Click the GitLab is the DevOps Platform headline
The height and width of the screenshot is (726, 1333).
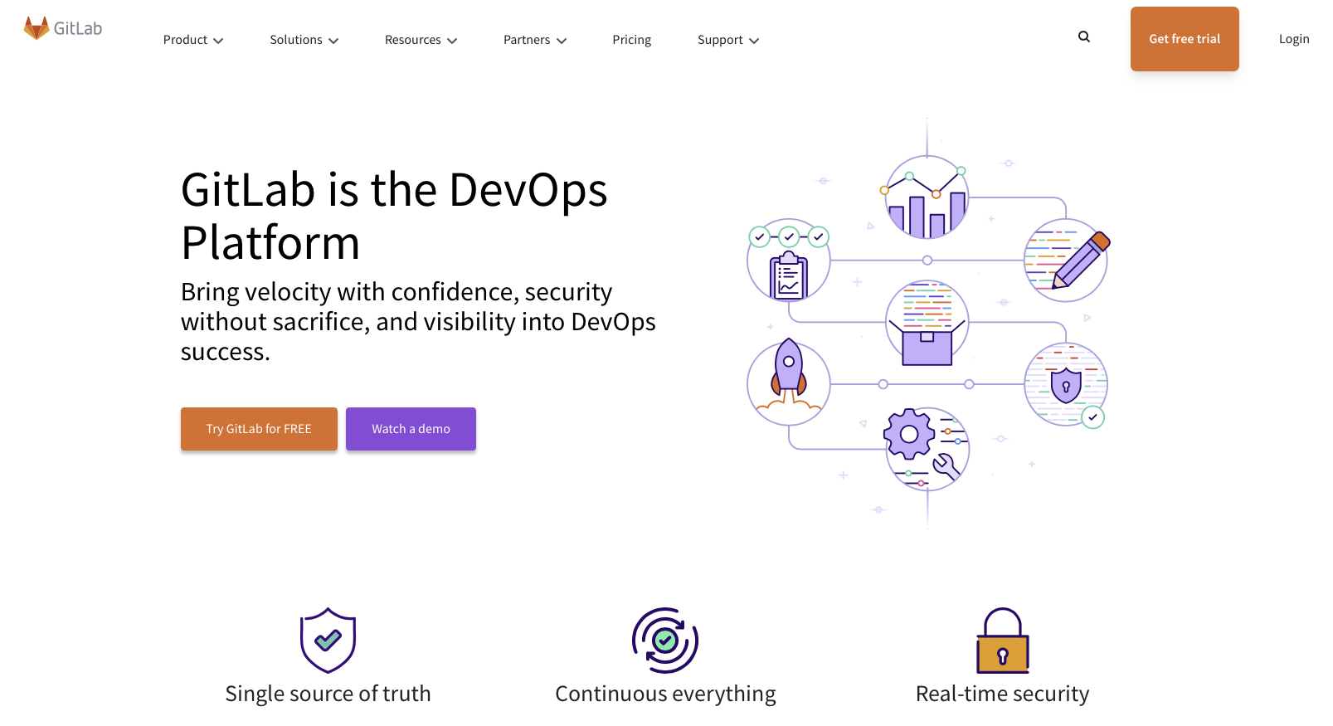tap(394, 216)
